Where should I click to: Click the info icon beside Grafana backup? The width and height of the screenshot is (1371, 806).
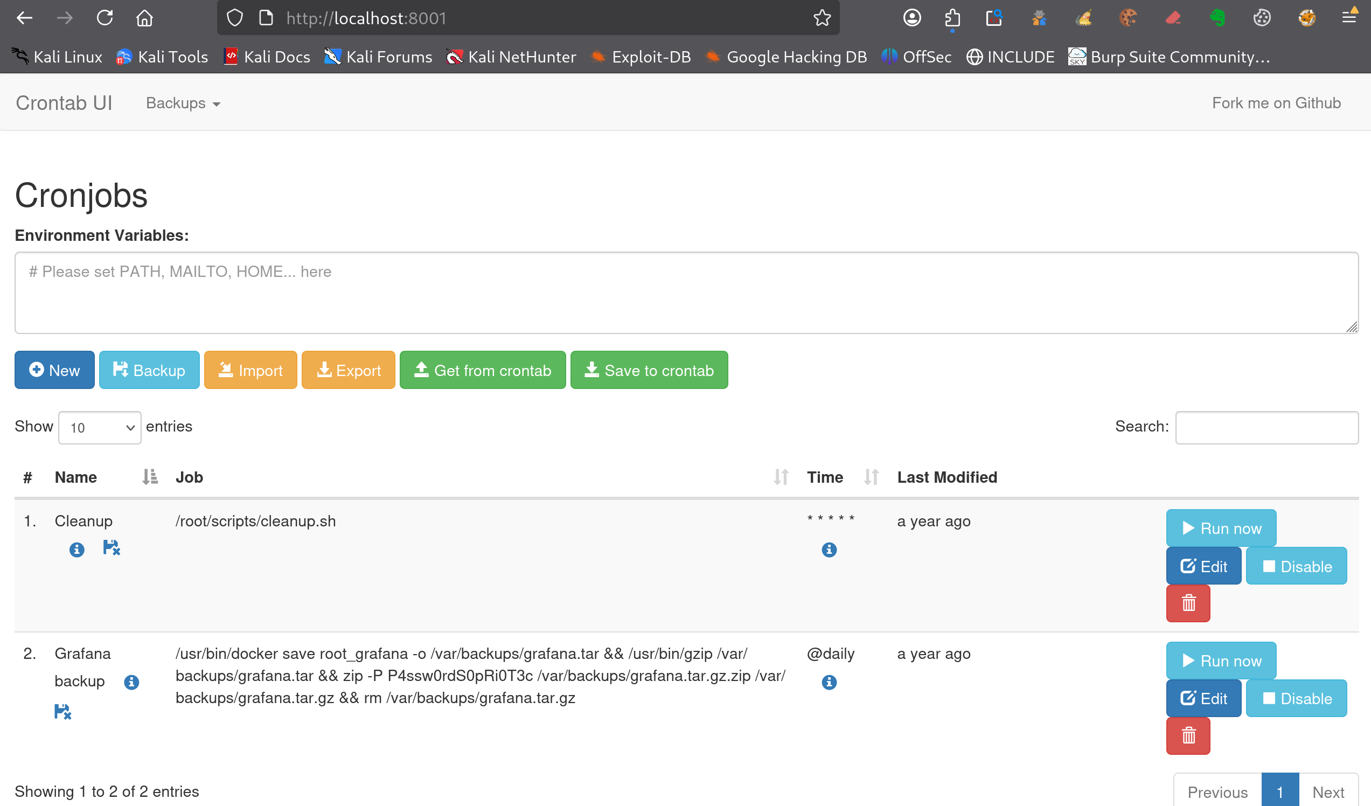point(131,682)
